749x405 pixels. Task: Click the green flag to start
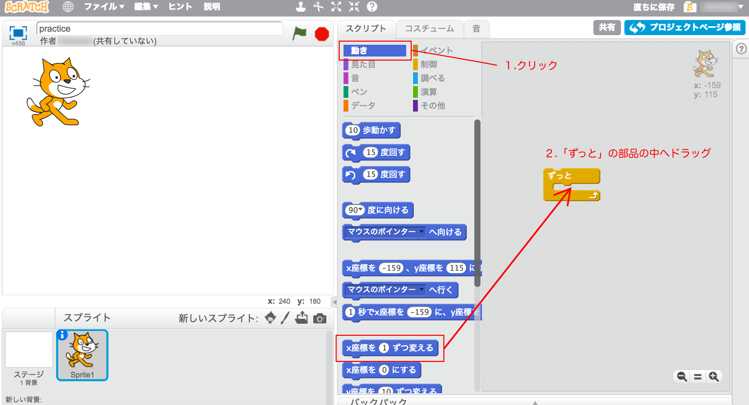(x=299, y=33)
